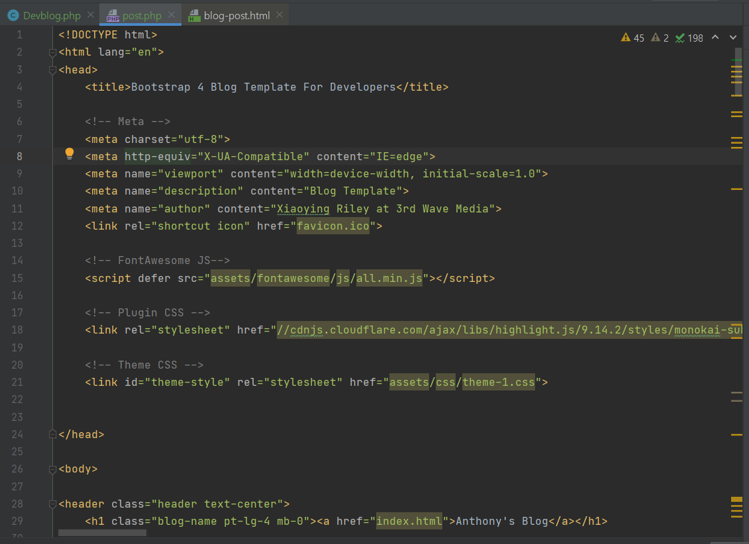Click the 45 warnings indicator icon

(x=626, y=37)
